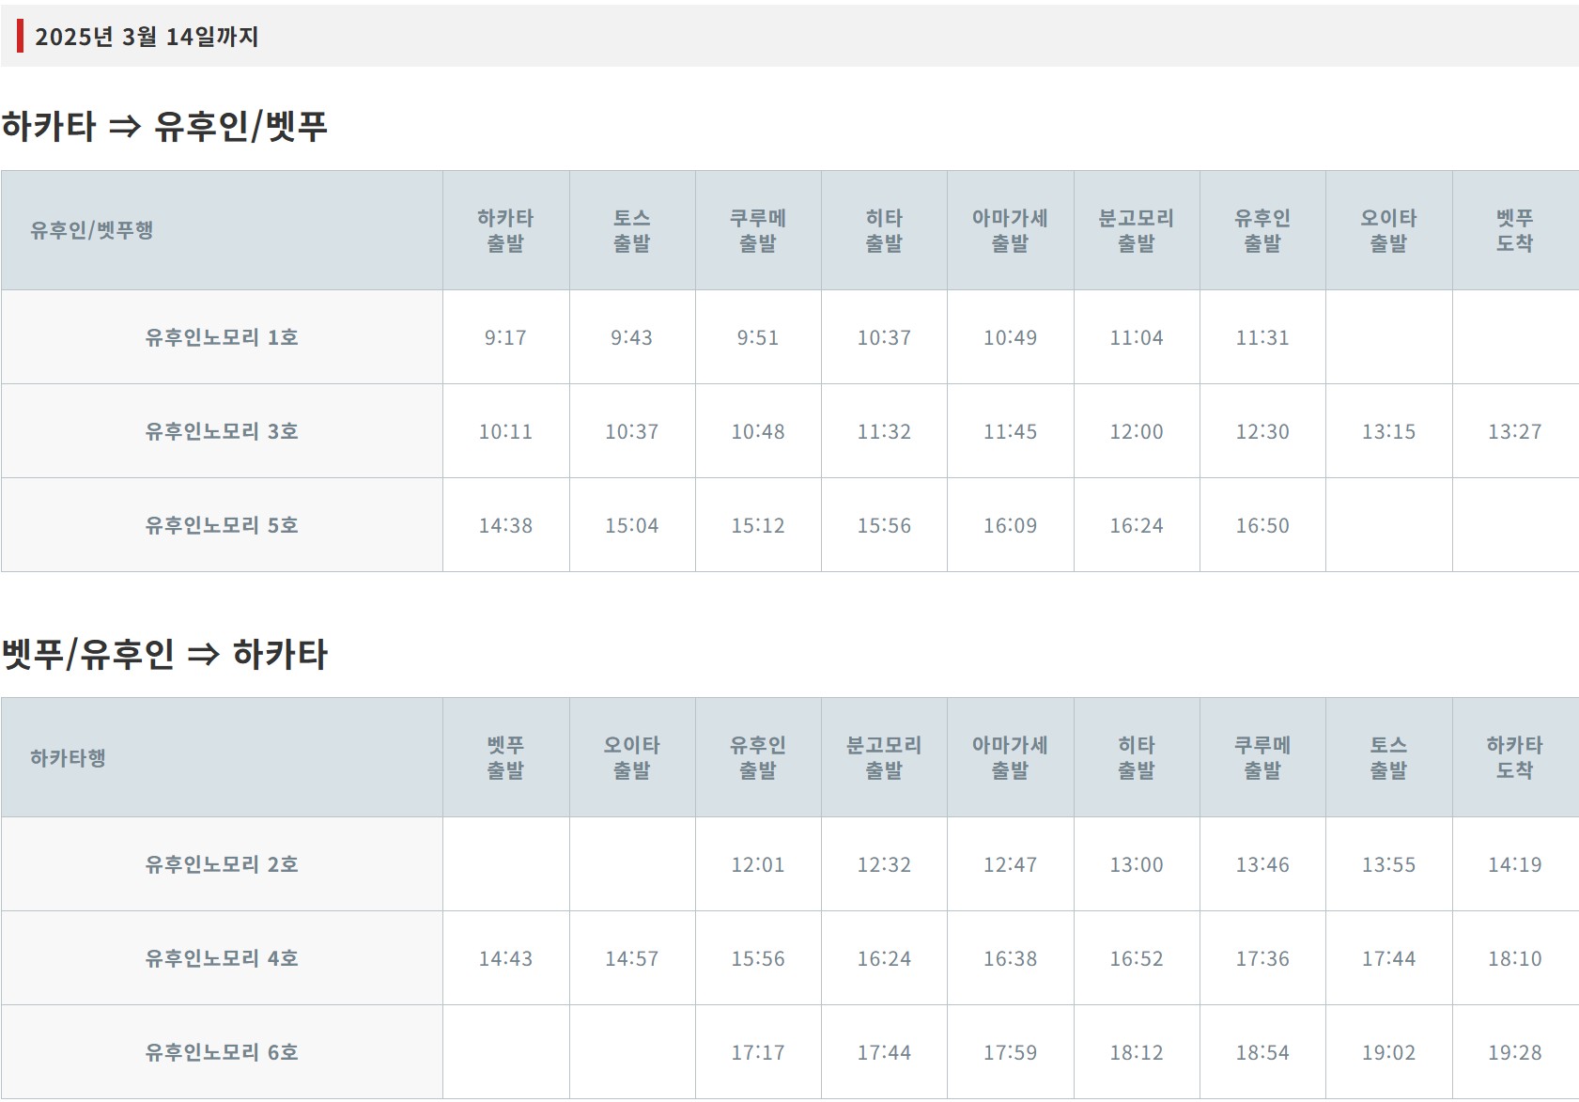Click the 10:48 time cell
Viewport: 1579px width, 1102px height.
pos(758,431)
